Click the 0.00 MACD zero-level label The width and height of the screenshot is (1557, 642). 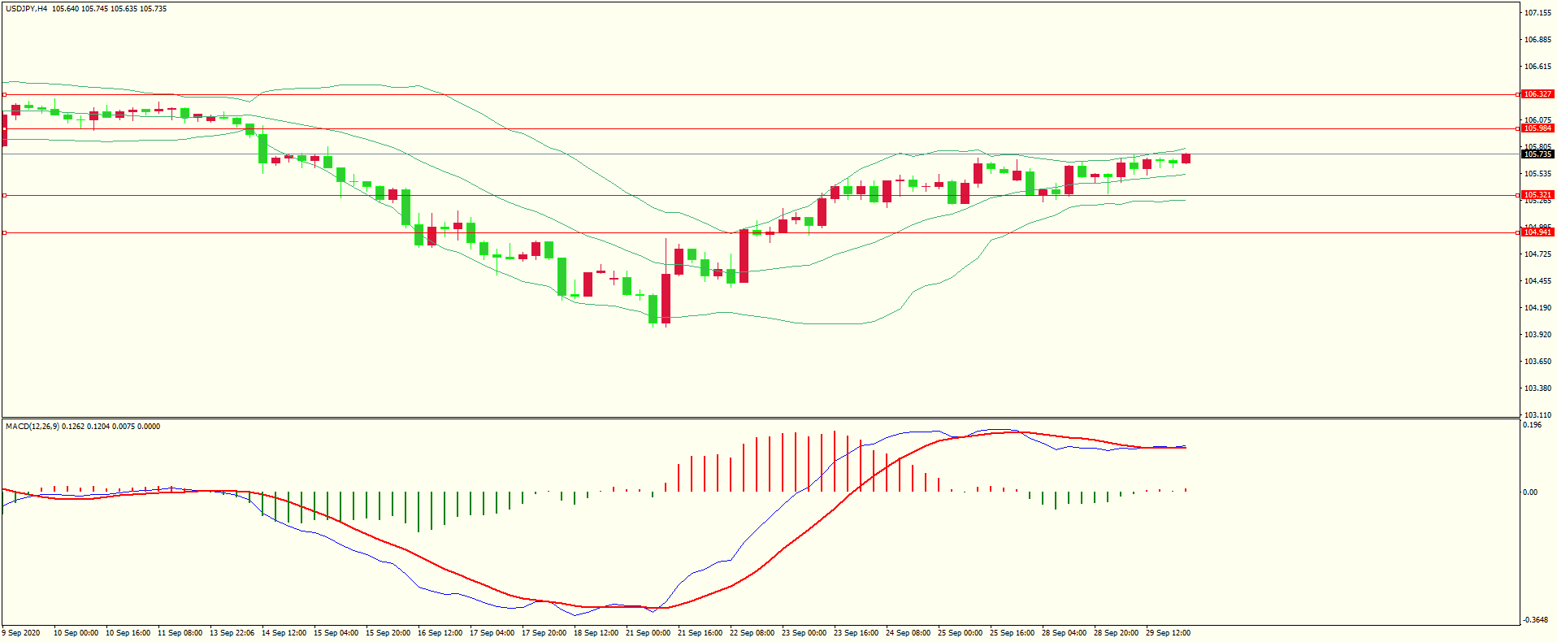click(1530, 492)
